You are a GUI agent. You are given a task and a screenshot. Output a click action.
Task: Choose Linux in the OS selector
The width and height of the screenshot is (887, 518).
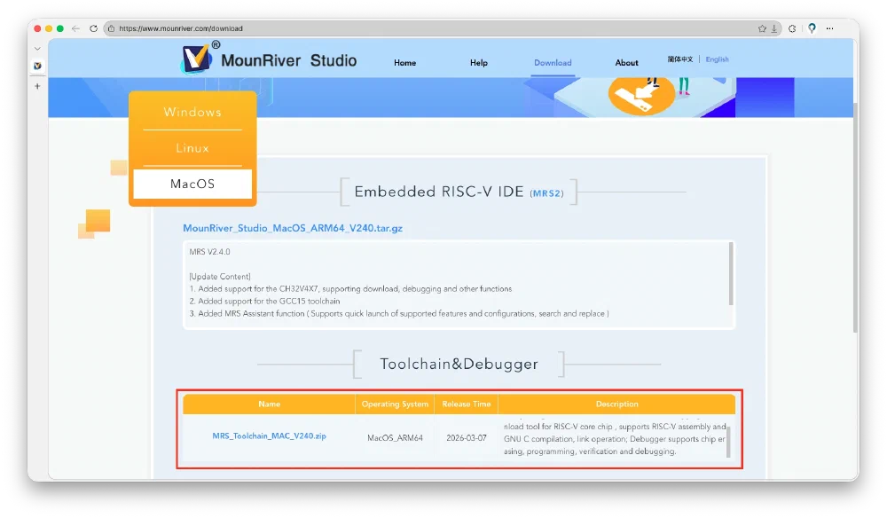192,148
